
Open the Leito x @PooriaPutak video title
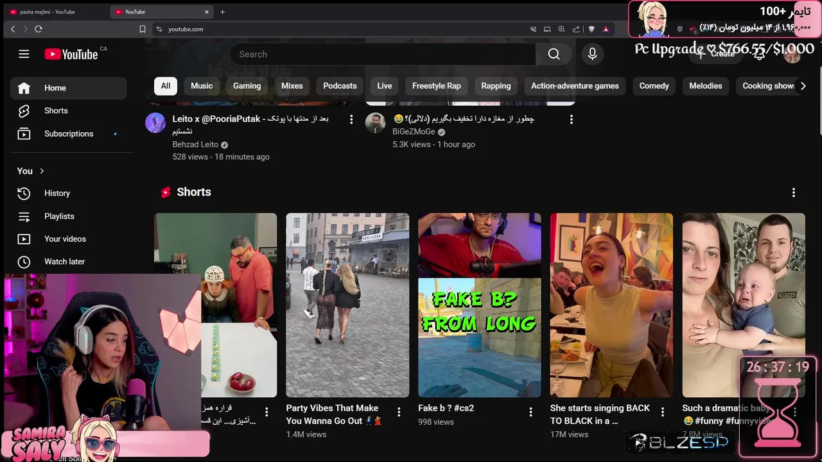[250, 124]
